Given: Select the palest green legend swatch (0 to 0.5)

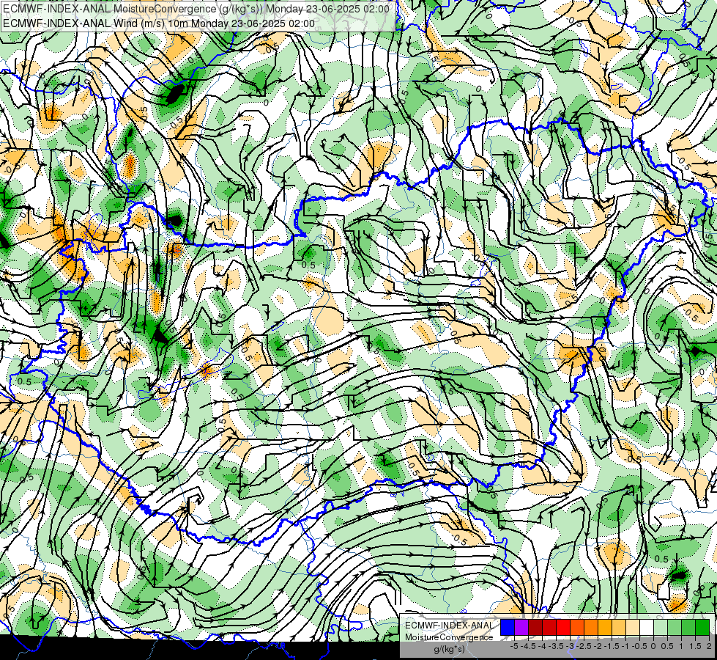Looking at the screenshot, I should (x=661, y=627).
